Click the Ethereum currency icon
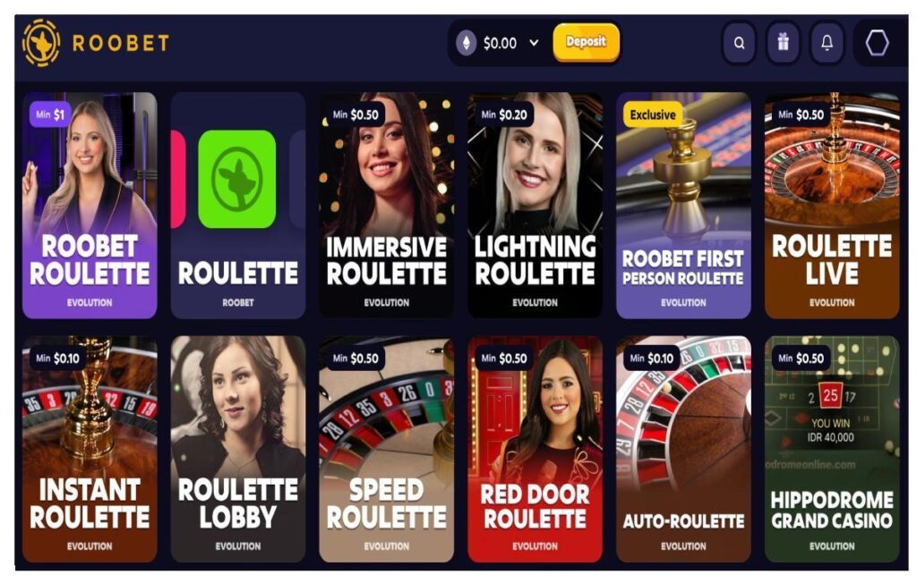Viewport: 917px width, 583px height. [466, 43]
